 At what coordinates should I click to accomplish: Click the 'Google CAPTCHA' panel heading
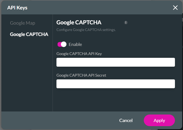point(79,22)
